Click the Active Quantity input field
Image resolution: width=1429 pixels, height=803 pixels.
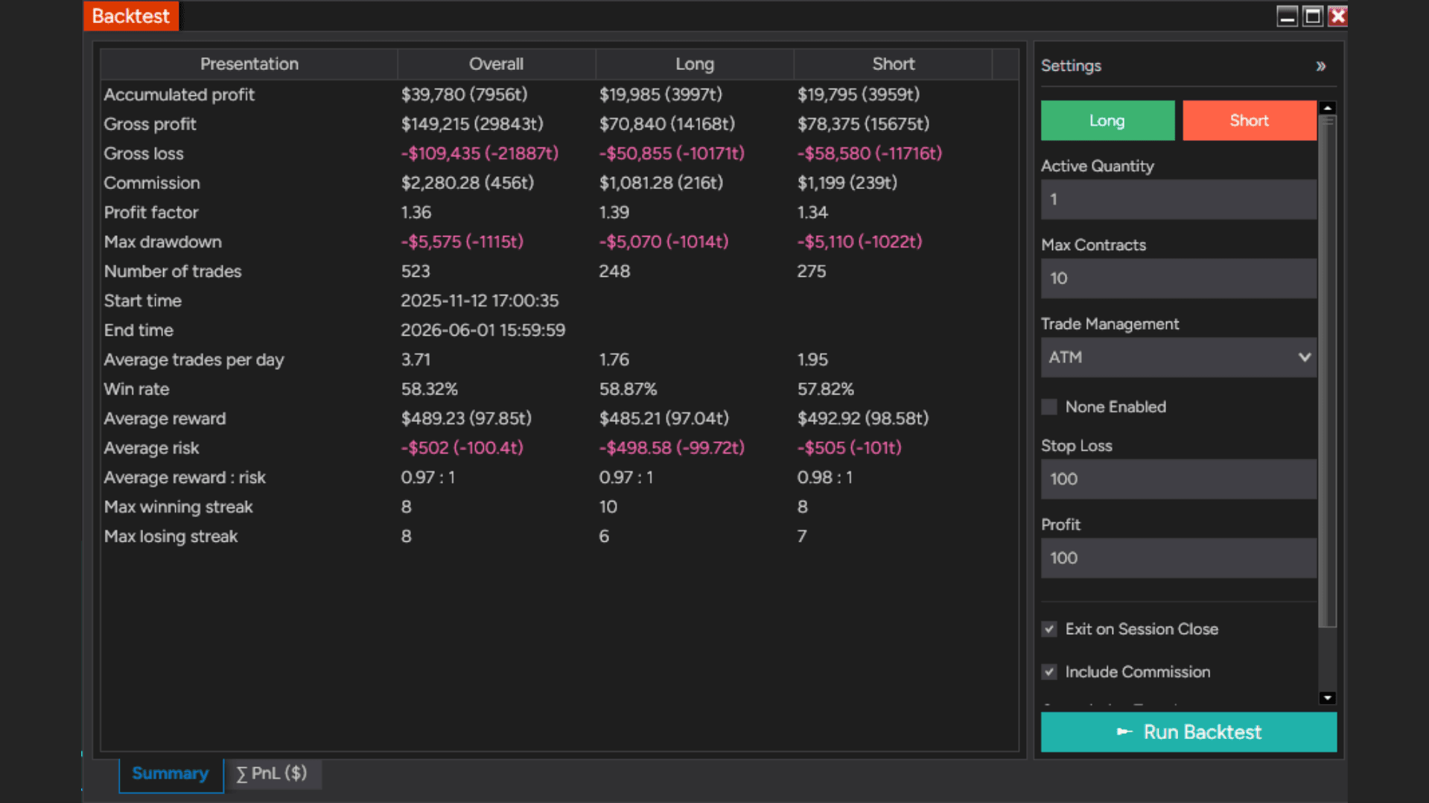1178,199
